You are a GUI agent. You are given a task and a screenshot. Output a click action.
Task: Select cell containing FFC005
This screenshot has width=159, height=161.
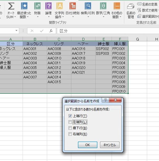tap(120, 68)
